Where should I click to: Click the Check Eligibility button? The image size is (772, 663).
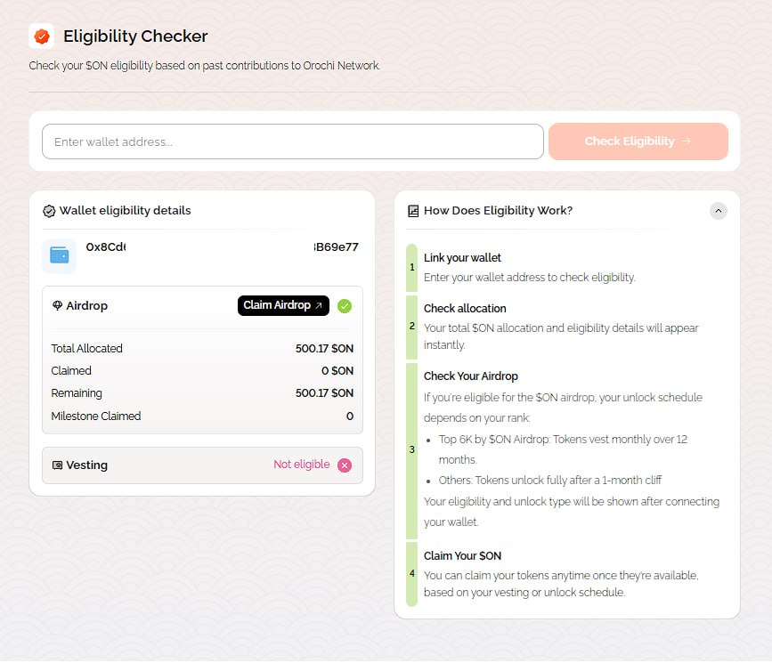point(638,141)
